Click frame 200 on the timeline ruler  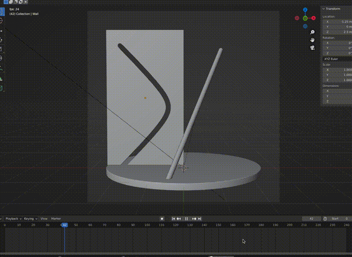point(290,225)
